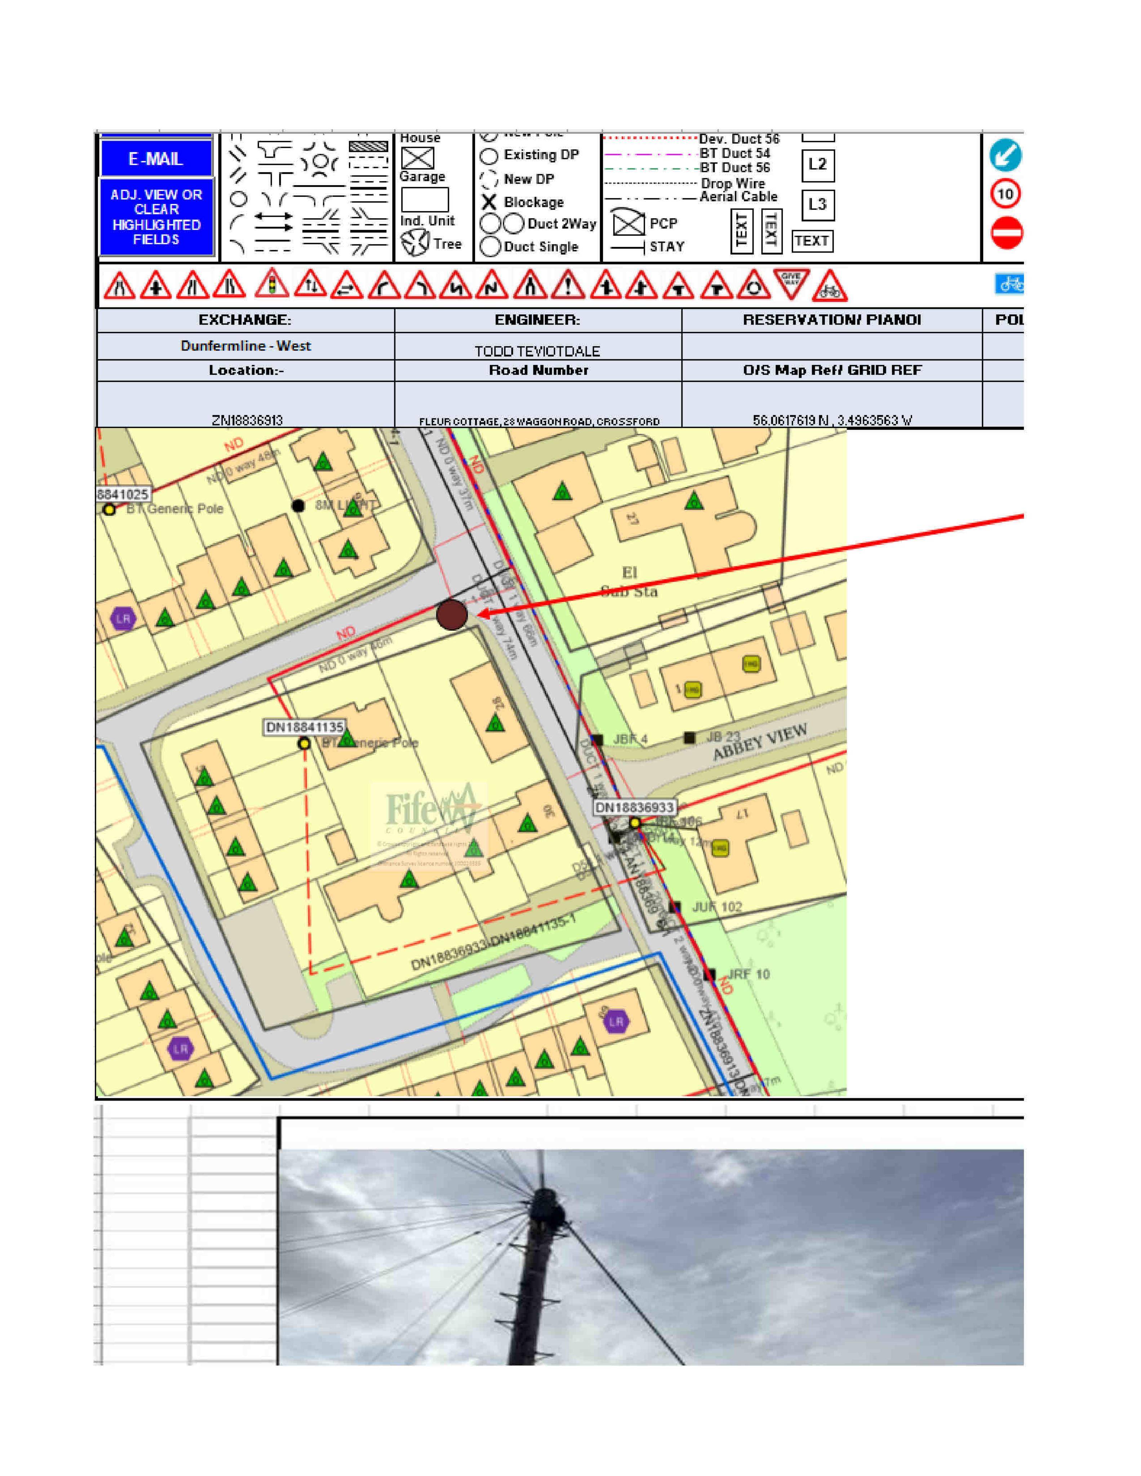Select the Aerial Cable line style
Viewport: 1141px width, 1476px height.
(x=651, y=199)
